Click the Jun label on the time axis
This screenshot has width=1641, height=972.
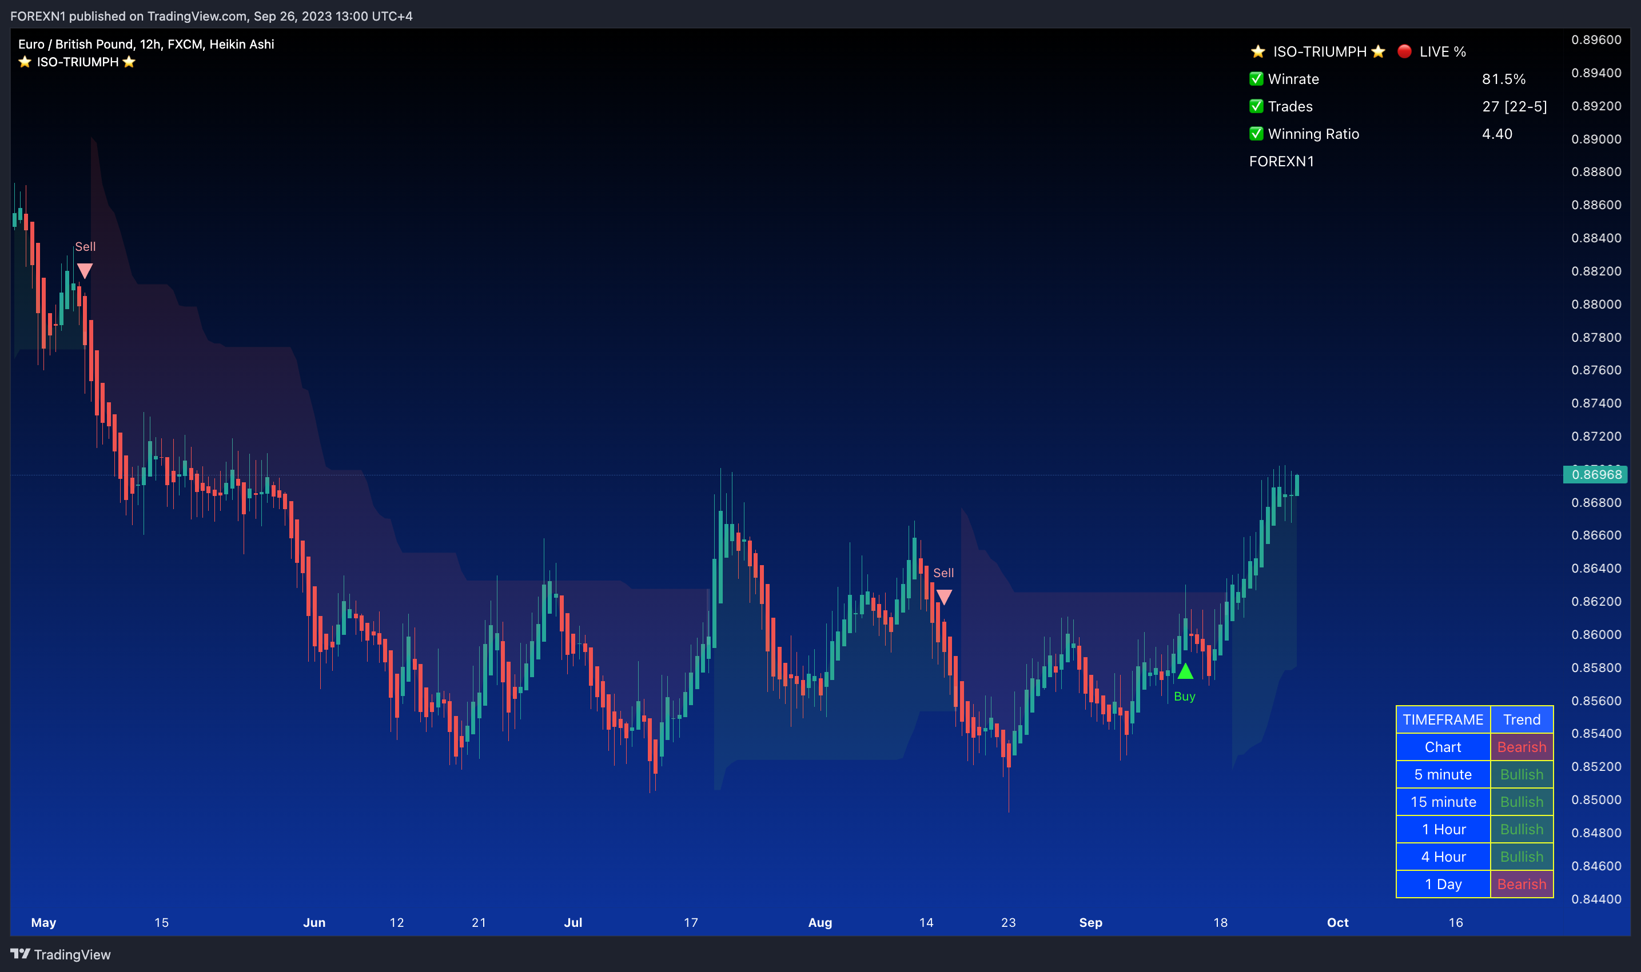[314, 922]
